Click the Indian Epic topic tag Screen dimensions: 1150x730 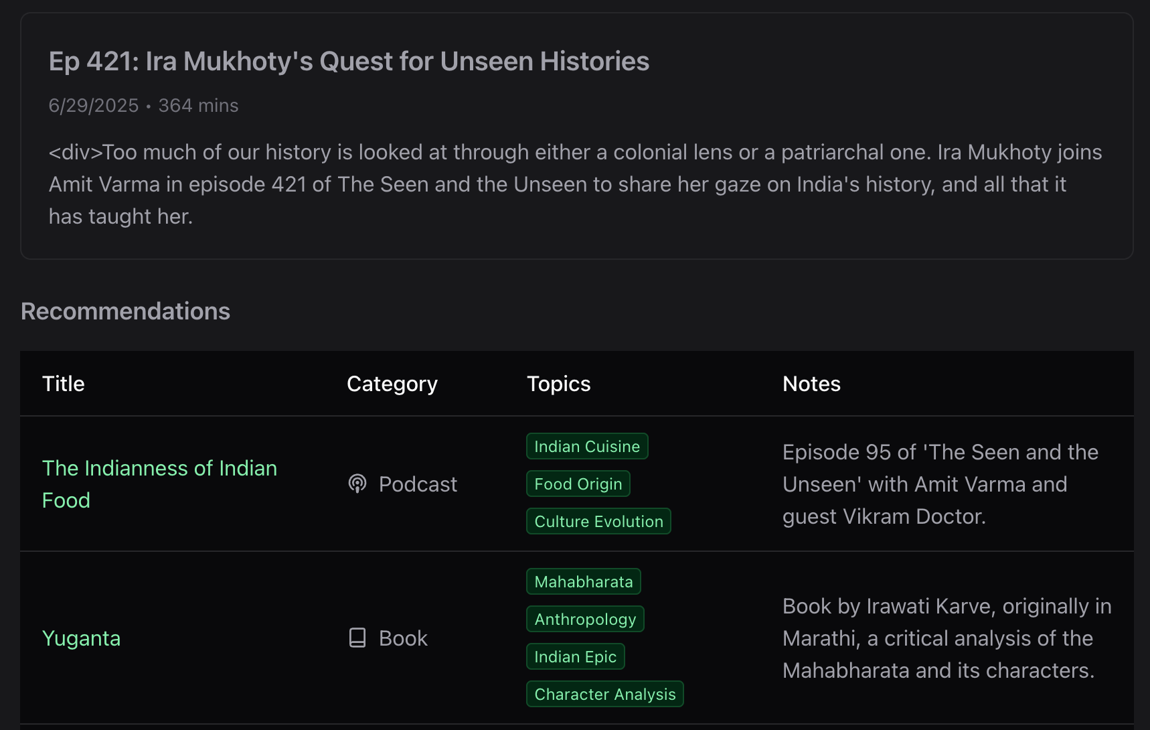click(575, 657)
